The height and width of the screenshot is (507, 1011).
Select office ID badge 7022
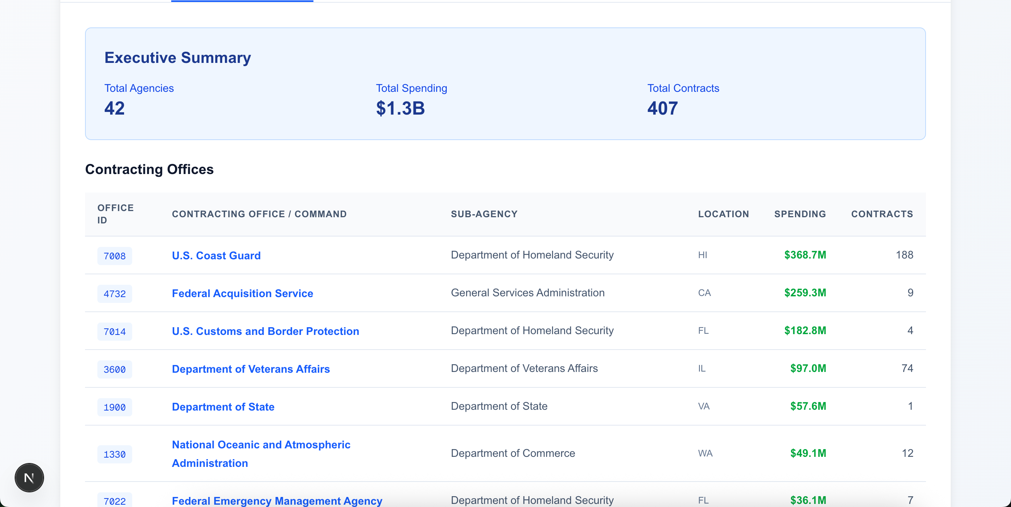coord(114,500)
